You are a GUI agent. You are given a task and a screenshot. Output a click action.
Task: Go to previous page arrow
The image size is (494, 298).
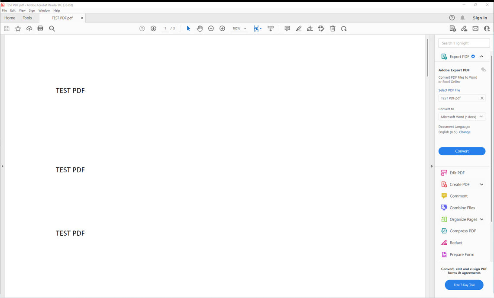pos(142,29)
